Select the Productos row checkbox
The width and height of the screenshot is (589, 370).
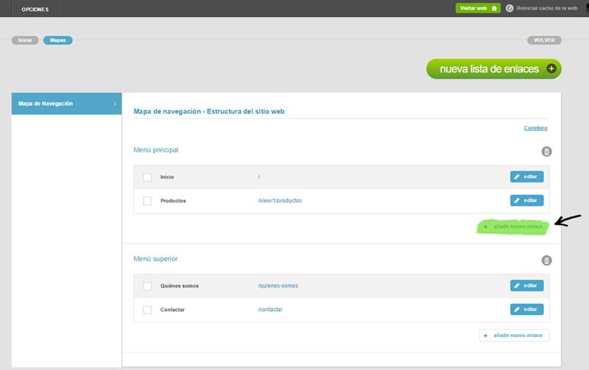[147, 201]
